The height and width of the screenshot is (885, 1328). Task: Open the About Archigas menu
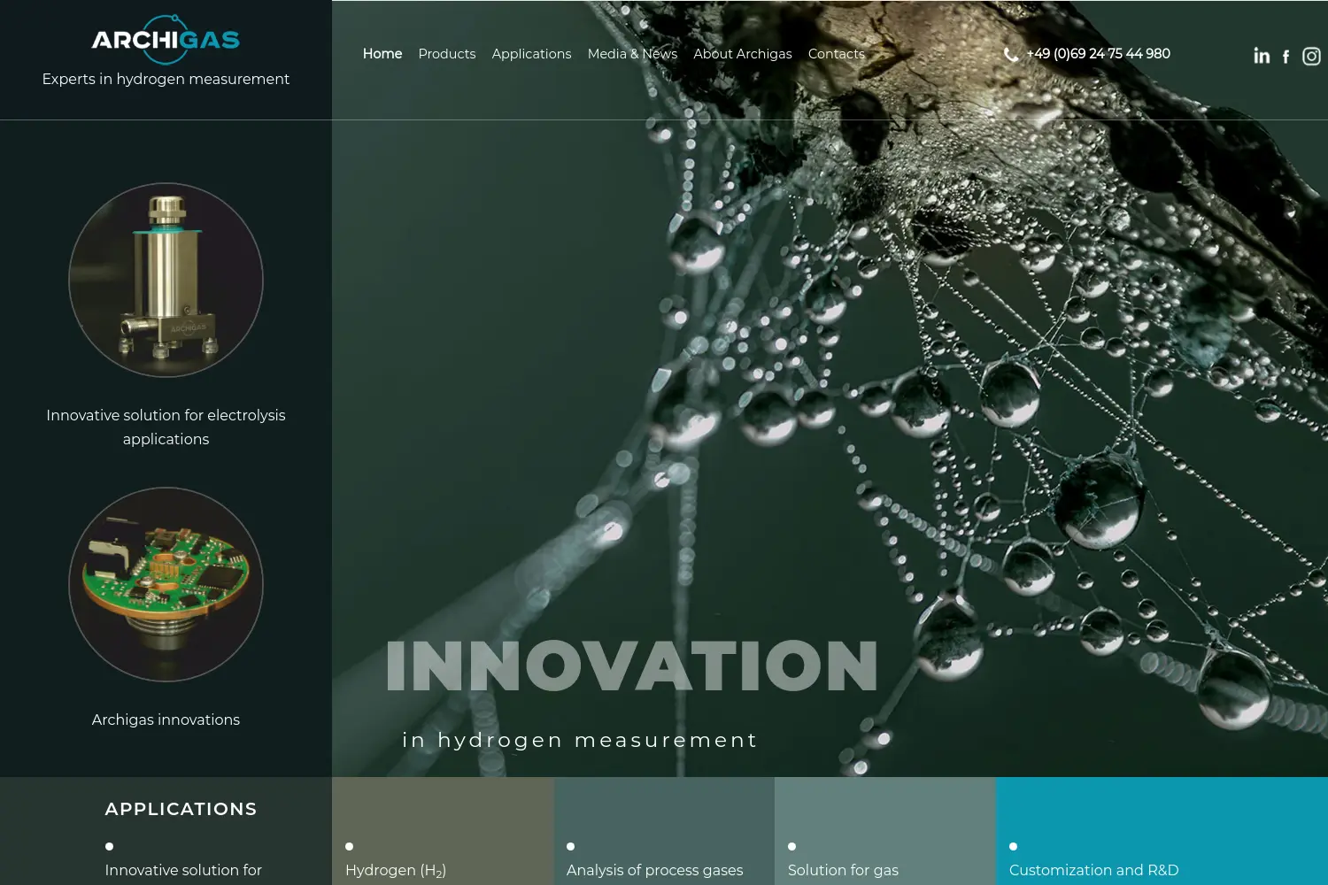[x=743, y=54]
